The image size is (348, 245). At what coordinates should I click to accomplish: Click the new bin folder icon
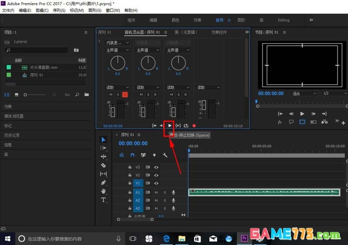click(87, 95)
